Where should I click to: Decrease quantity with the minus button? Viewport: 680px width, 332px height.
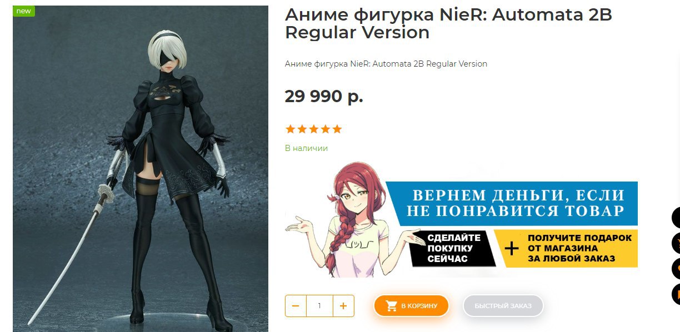pos(296,306)
